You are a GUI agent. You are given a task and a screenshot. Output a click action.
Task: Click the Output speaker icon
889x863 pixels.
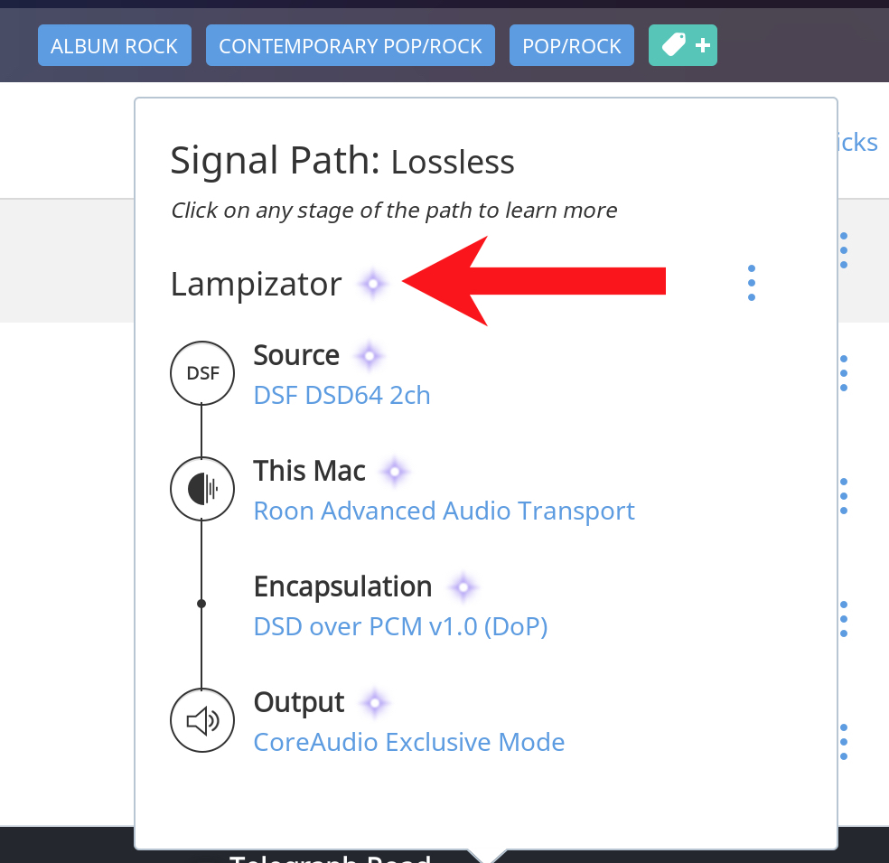click(x=202, y=720)
